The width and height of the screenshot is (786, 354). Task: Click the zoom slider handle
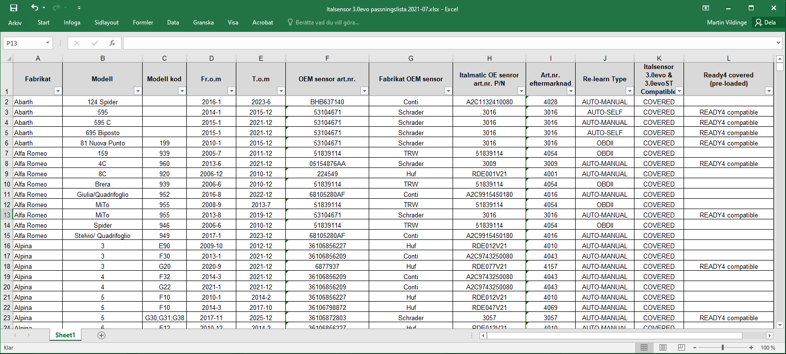point(723,348)
